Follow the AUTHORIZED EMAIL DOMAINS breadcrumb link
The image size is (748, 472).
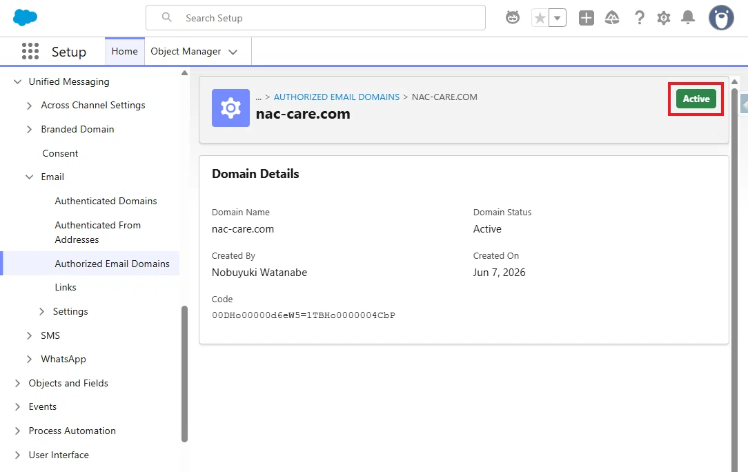tap(336, 97)
